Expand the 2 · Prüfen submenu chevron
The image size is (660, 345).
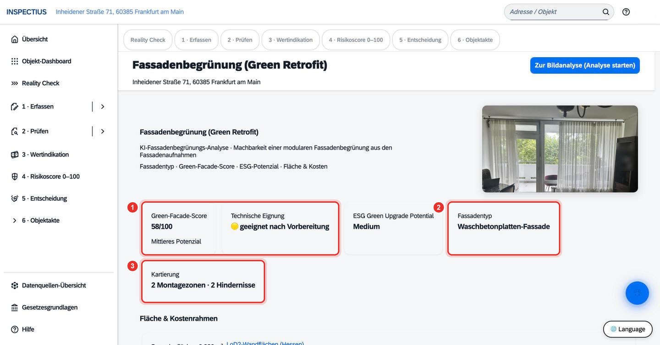103,131
